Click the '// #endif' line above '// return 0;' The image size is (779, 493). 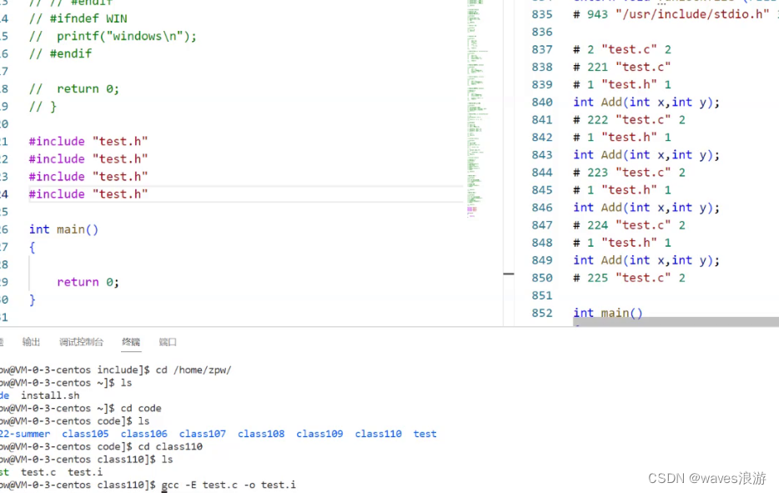coord(60,53)
